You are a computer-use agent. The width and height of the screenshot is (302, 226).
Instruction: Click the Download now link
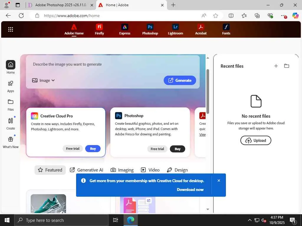[x=190, y=190]
